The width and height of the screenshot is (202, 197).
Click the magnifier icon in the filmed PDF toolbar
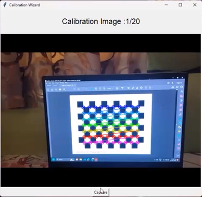coord(64,89)
